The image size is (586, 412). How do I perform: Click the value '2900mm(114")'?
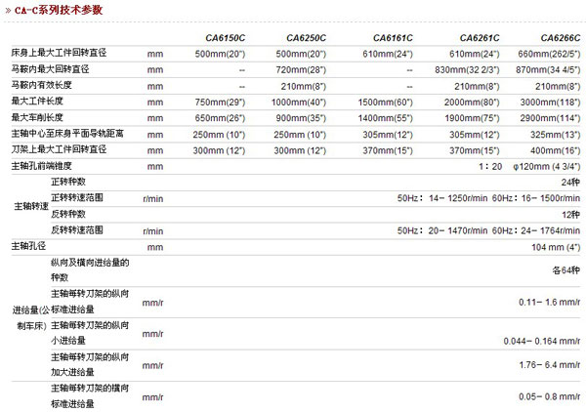pyautogui.click(x=550, y=118)
